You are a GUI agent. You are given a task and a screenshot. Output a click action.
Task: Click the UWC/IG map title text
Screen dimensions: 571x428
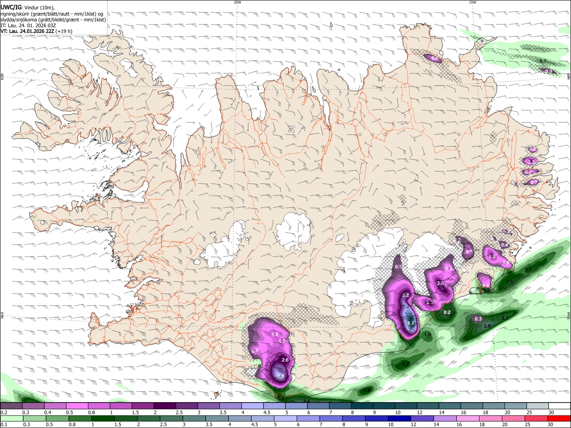(x=11, y=7)
